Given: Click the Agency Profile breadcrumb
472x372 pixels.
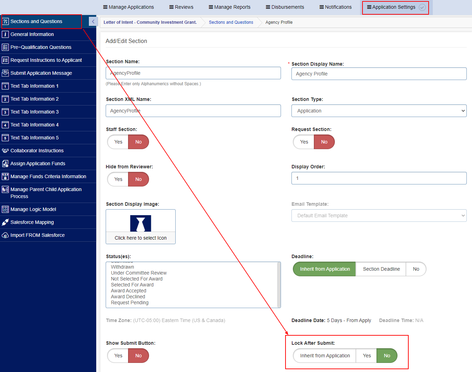Looking at the screenshot, I should pos(279,22).
